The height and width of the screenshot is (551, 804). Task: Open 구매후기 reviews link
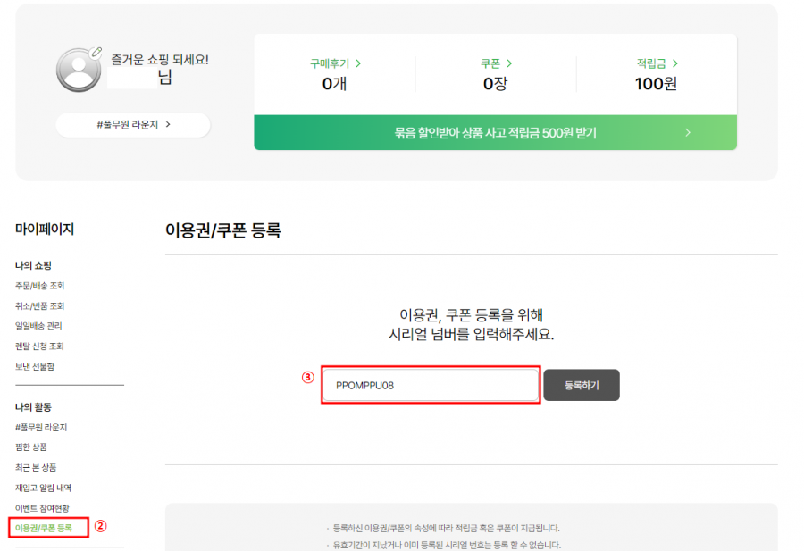pos(335,63)
